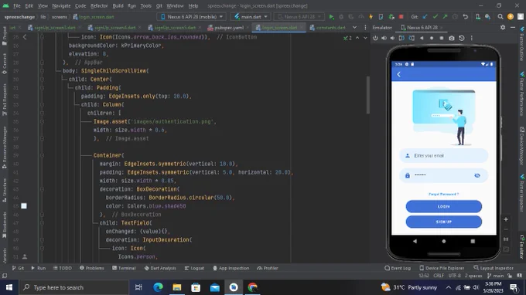The height and width of the screenshot is (295, 526).
Task: Click the Flutter Hot Reload lightning icon
Action: click(371, 17)
